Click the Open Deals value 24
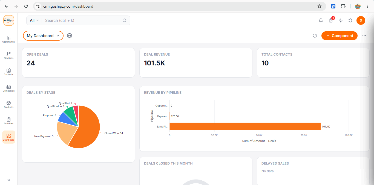Viewport: 374px width, 185px height. [31, 63]
